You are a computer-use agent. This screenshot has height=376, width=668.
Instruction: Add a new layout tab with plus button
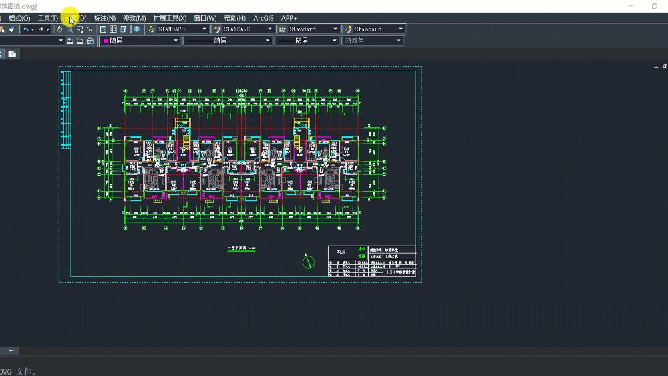pyautogui.click(x=11, y=351)
